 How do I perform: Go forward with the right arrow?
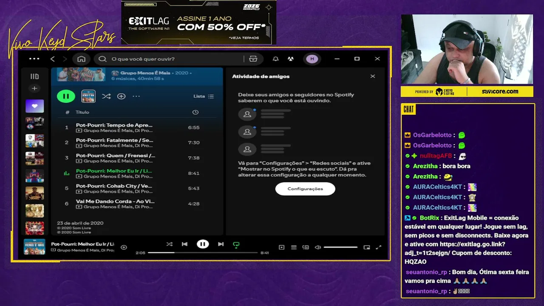click(65, 59)
